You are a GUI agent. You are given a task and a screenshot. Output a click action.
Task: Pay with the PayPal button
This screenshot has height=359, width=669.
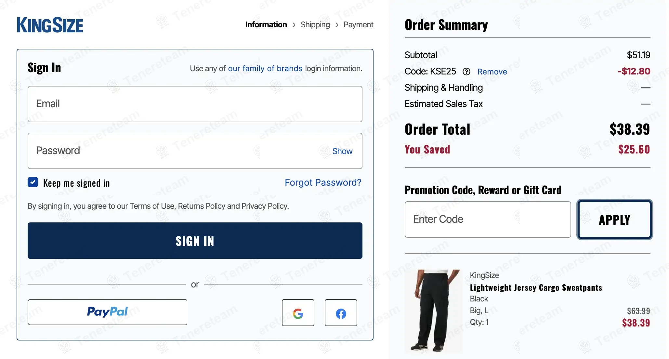(107, 312)
